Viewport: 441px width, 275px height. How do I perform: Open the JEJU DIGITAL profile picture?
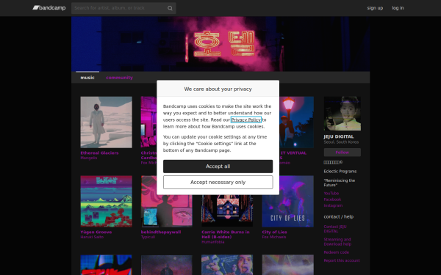[x=343, y=114]
